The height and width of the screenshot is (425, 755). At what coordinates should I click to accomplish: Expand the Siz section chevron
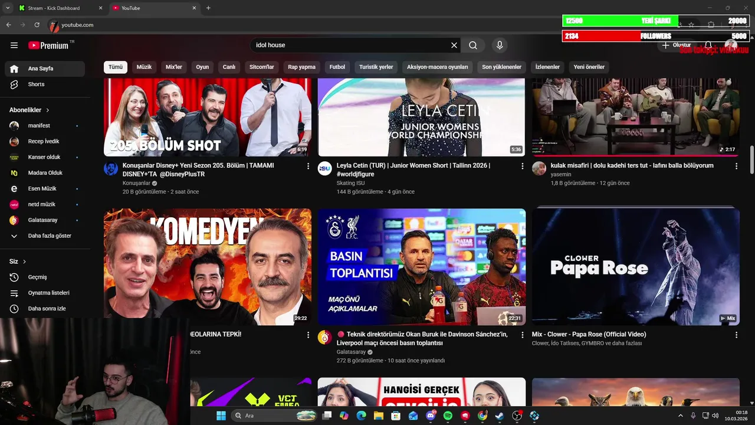coord(24,261)
